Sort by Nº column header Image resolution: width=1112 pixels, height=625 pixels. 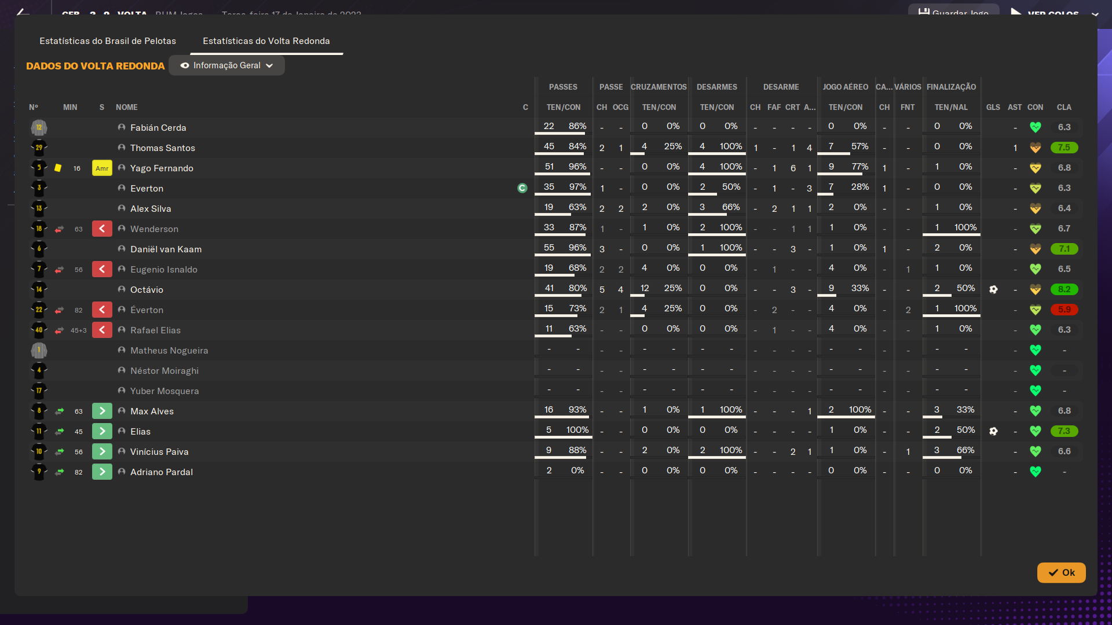point(34,107)
